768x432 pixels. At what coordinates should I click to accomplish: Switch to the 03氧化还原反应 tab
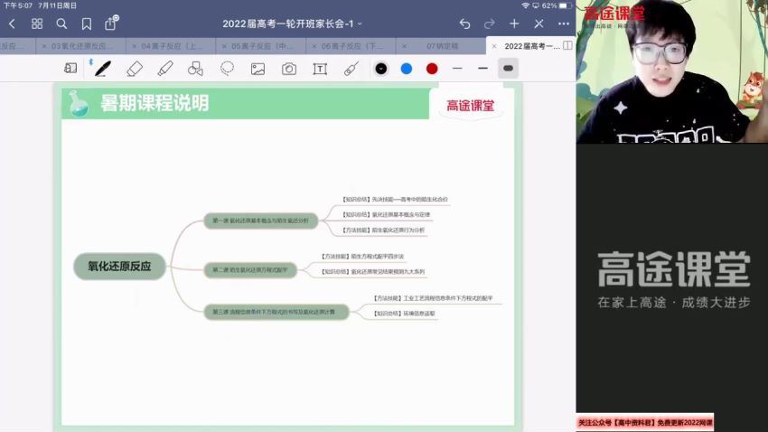tap(82, 46)
